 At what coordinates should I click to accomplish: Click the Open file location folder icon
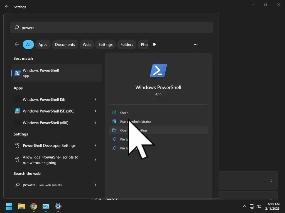(114, 130)
